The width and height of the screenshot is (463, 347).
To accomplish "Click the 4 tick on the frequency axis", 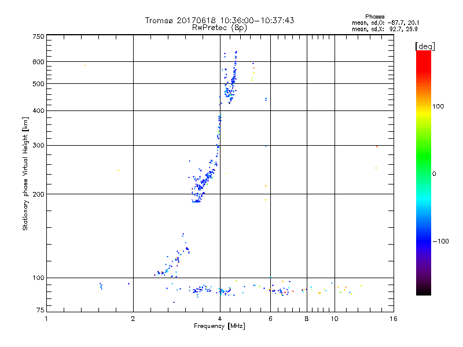I will coord(219,319).
